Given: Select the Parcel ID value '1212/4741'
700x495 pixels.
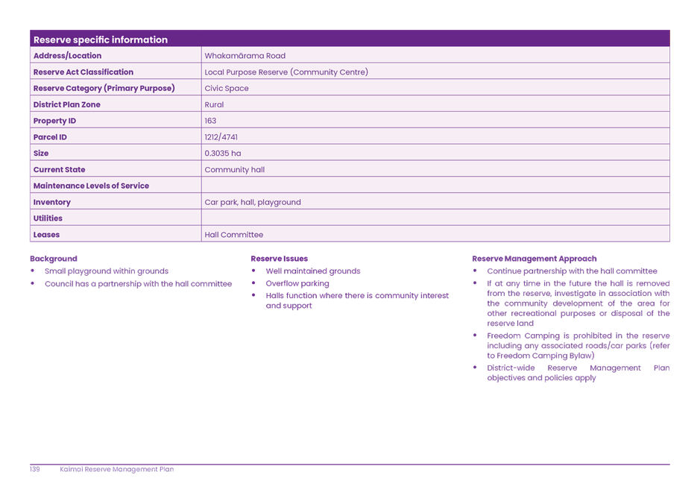Looking at the screenshot, I should click(x=221, y=137).
